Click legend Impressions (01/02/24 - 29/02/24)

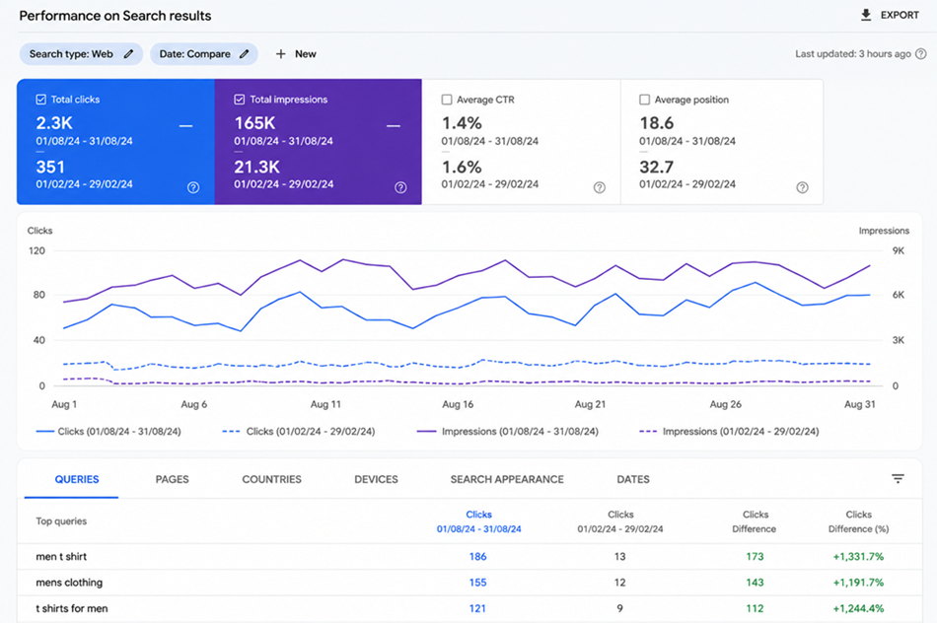click(x=729, y=431)
